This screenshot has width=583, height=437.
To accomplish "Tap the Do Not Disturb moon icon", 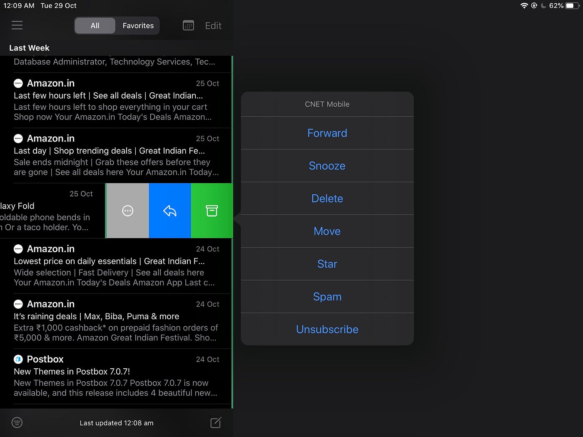I will pyautogui.click(x=543, y=5).
